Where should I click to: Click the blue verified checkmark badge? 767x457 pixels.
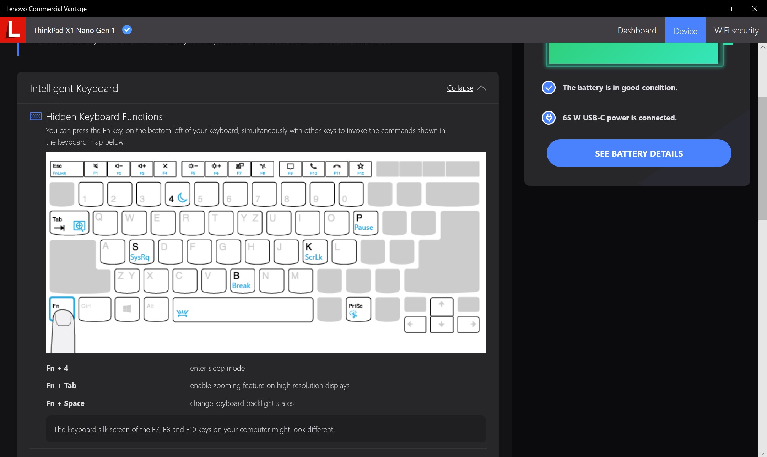click(x=127, y=30)
